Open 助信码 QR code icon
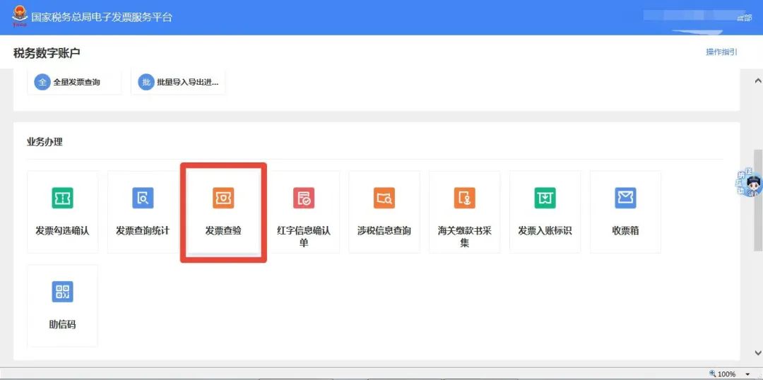The width and height of the screenshot is (763, 380). 62,292
